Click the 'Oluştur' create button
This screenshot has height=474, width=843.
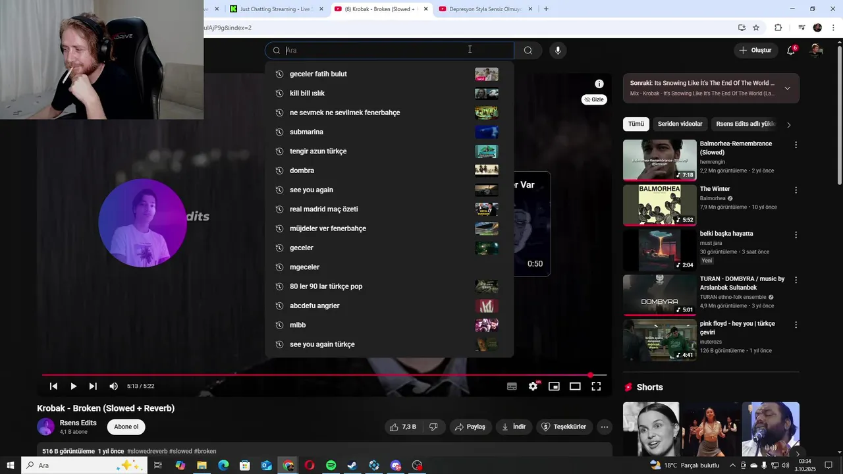[755, 50]
